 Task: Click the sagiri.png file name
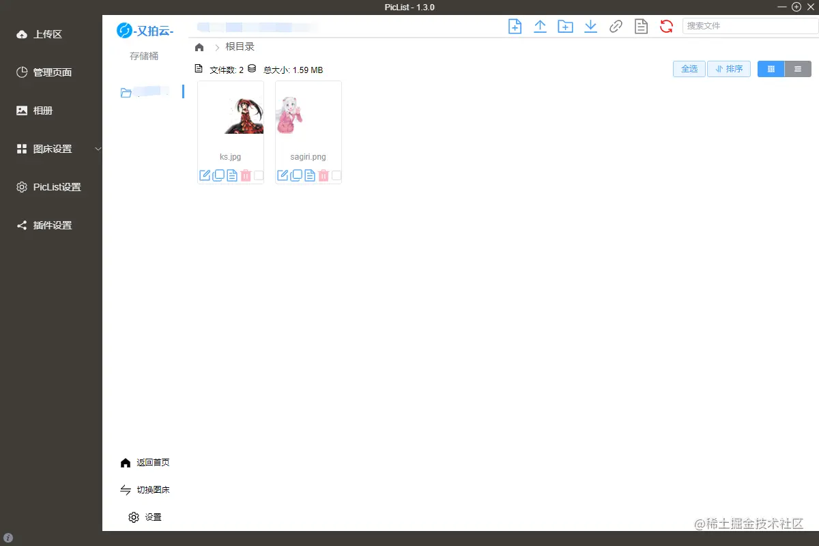308,157
